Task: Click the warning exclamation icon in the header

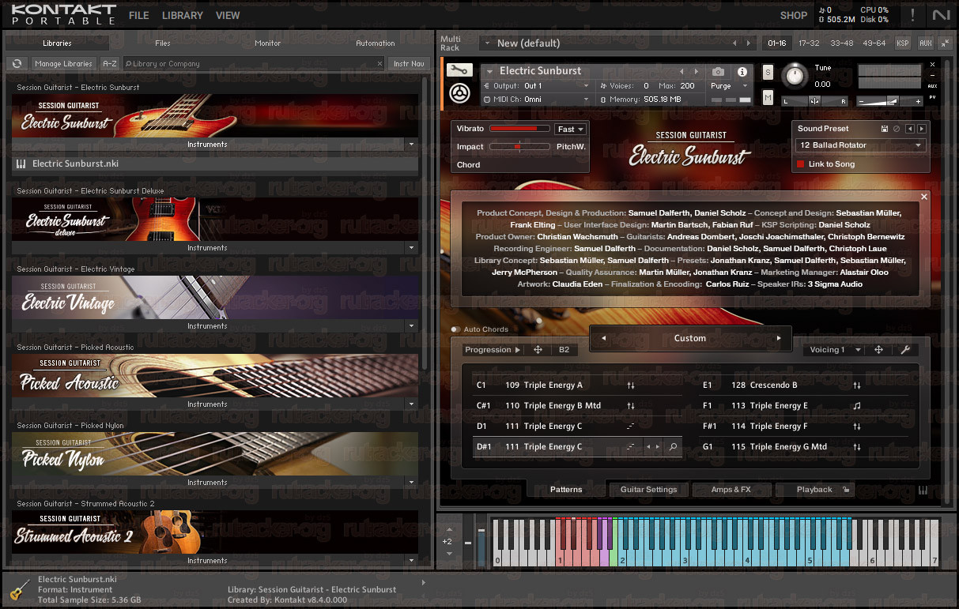Action: click(x=912, y=15)
